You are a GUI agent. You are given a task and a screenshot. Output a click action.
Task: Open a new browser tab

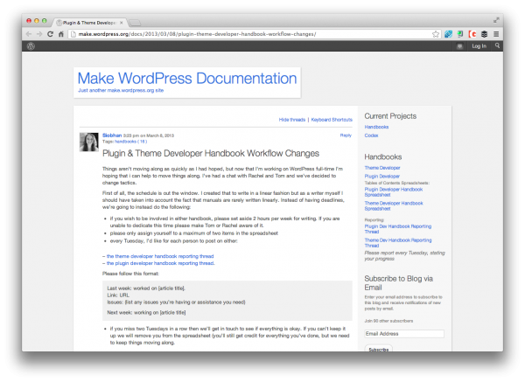[135, 23]
